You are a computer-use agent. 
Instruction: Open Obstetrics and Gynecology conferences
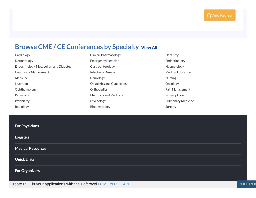(x=109, y=84)
